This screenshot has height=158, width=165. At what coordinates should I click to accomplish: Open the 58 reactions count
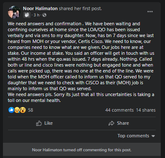coord(30,110)
